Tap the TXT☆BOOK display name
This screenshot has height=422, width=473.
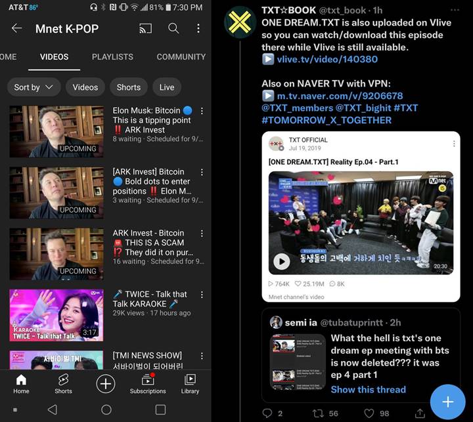pos(288,11)
